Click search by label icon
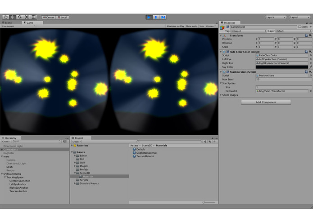 point(210,142)
